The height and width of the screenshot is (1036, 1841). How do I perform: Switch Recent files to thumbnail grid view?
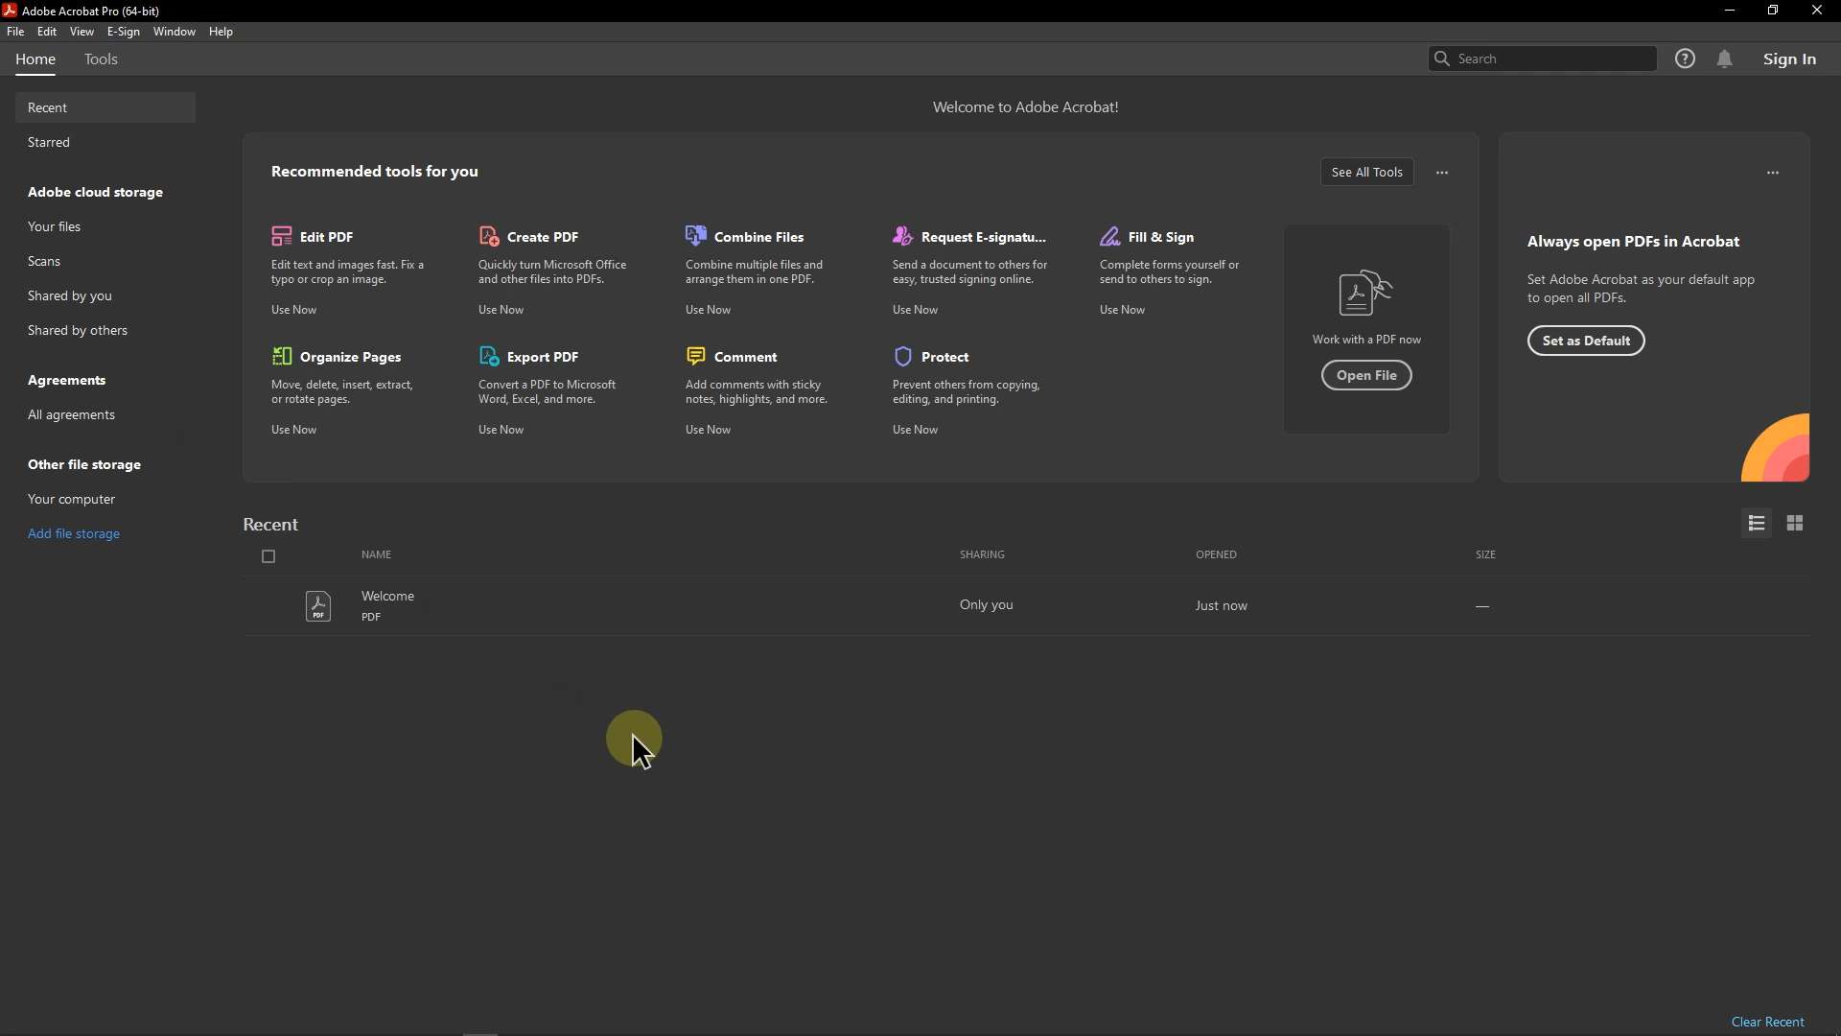[1795, 524]
